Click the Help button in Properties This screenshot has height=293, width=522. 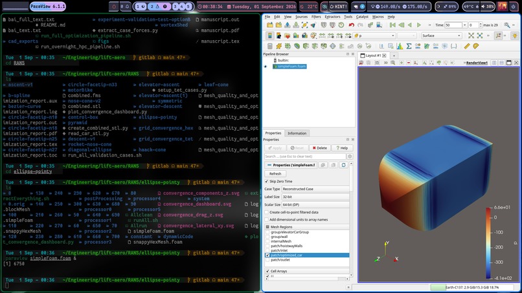[x=342, y=148]
